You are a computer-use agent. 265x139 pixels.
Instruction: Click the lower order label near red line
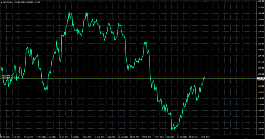[x=9, y=77]
